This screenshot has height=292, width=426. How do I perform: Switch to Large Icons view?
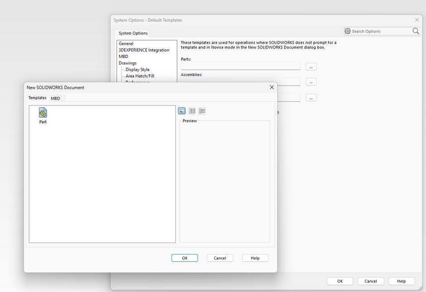(x=182, y=111)
